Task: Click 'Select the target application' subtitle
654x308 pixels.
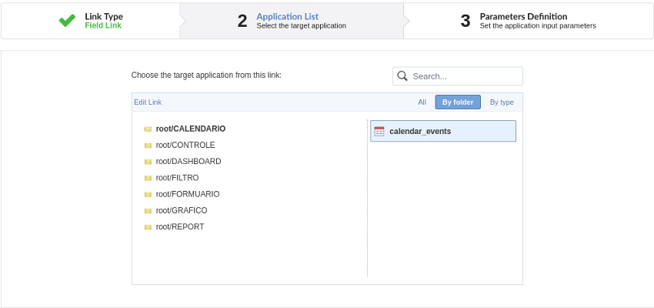Action: coord(301,26)
